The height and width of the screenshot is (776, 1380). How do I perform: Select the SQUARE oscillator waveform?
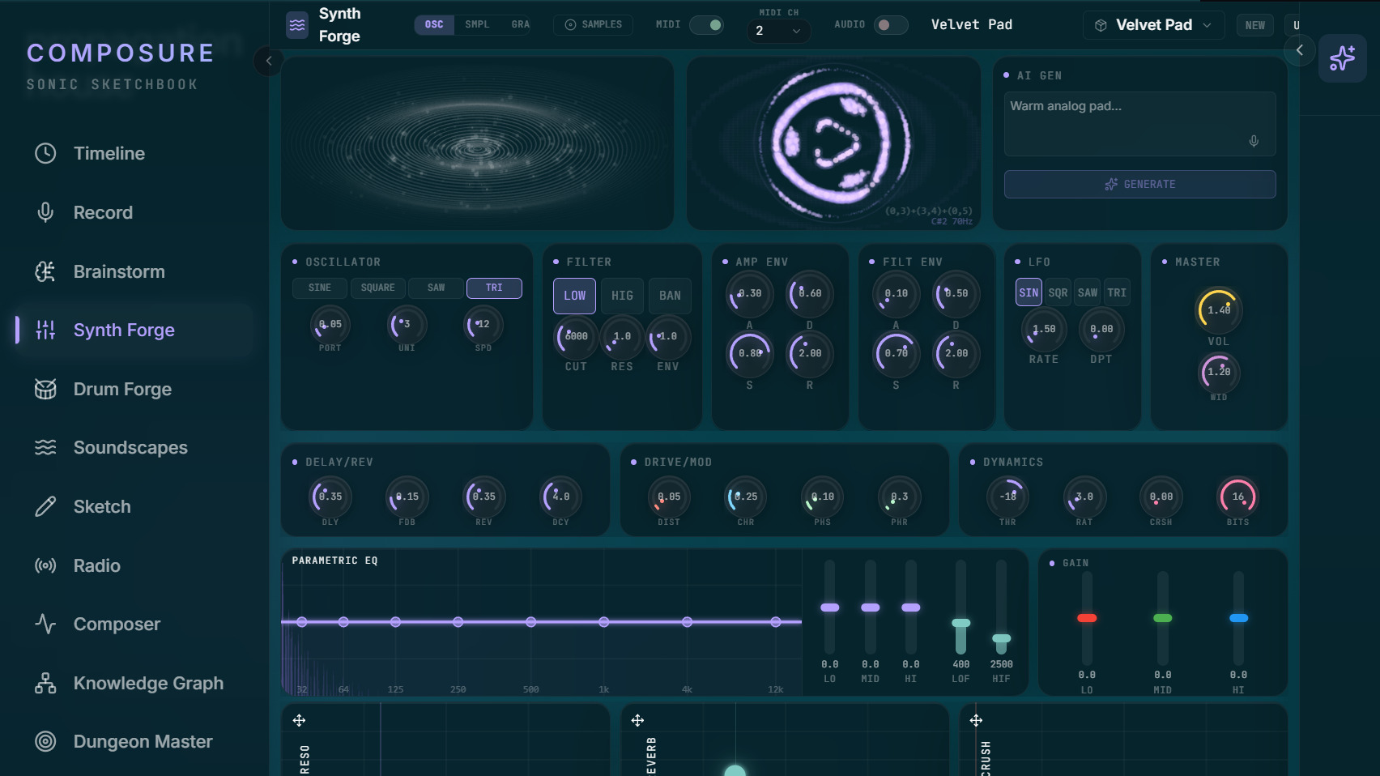pyautogui.click(x=378, y=288)
